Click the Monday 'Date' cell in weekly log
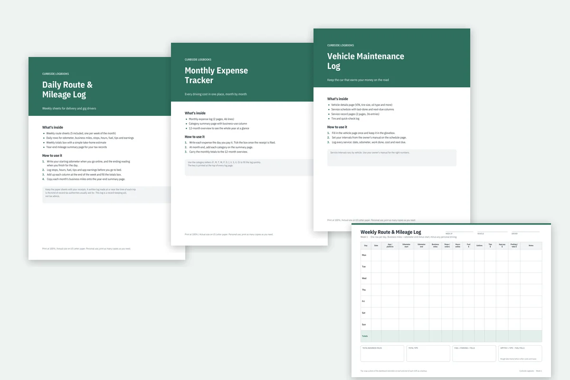This screenshot has width=570, height=380. coord(376,255)
